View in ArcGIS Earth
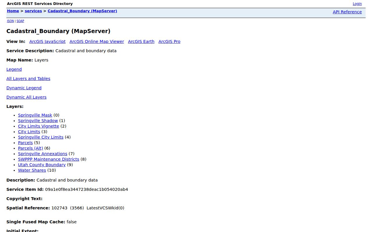Screen dimensions: 372x232 point(141,41)
